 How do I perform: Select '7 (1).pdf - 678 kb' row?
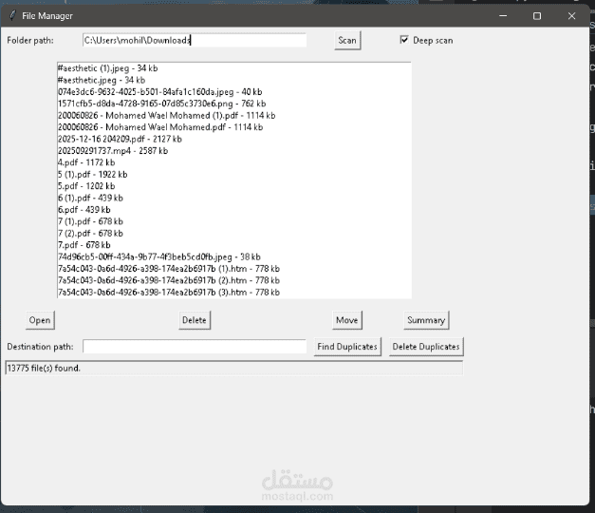[234, 221]
